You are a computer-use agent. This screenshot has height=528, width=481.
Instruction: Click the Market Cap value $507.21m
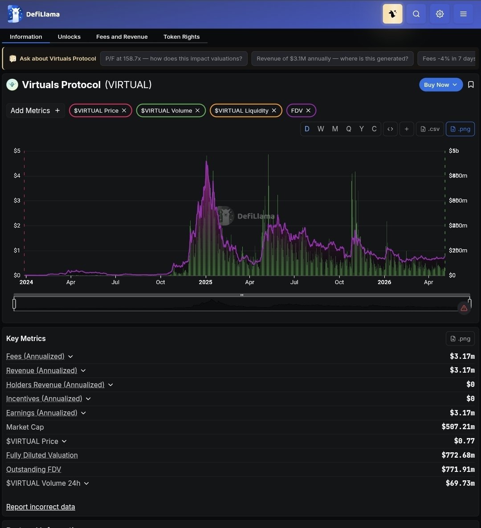[x=458, y=426]
